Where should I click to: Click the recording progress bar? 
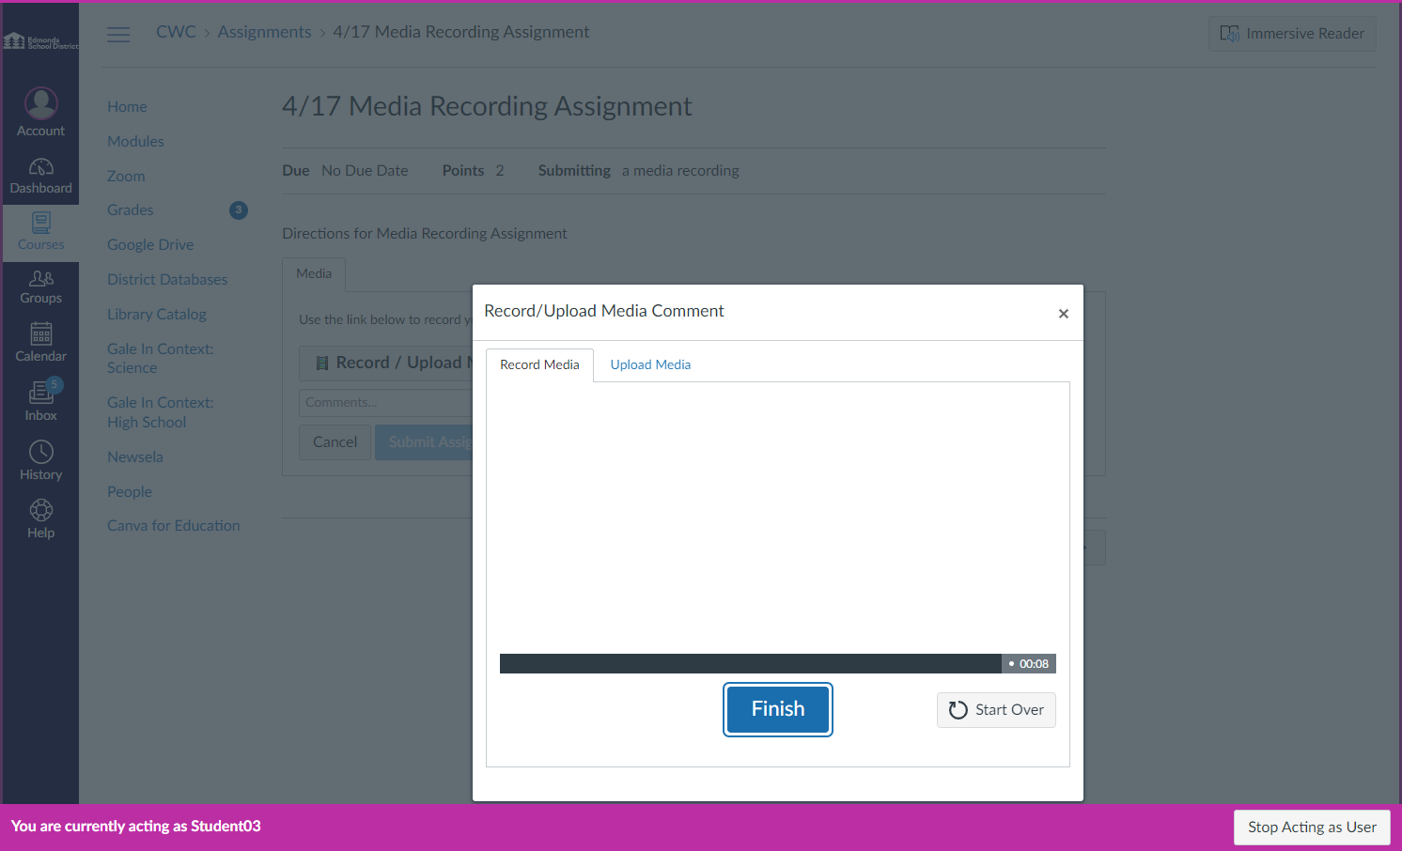click(x=750, y=663)
